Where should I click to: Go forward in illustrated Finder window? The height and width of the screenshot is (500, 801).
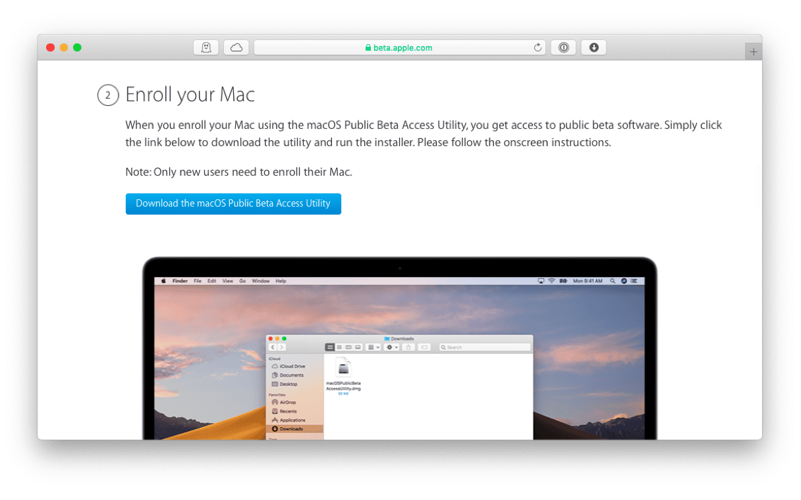pyautogui.click(x=282, y=347)
